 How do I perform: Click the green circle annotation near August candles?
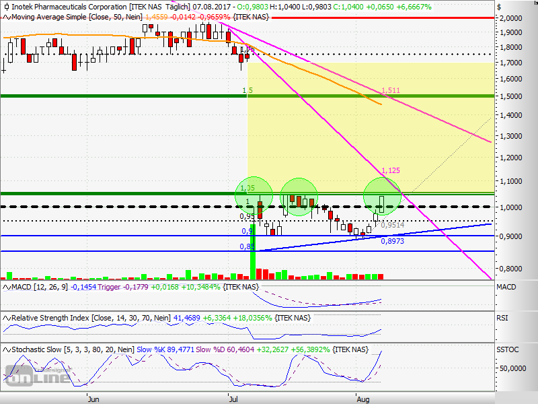tap(383, 197)
